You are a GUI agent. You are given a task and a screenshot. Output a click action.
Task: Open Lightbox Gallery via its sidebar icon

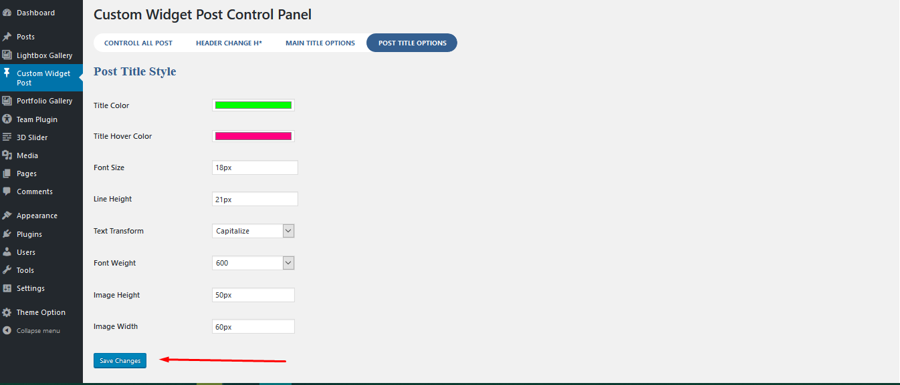coord(7,55)
